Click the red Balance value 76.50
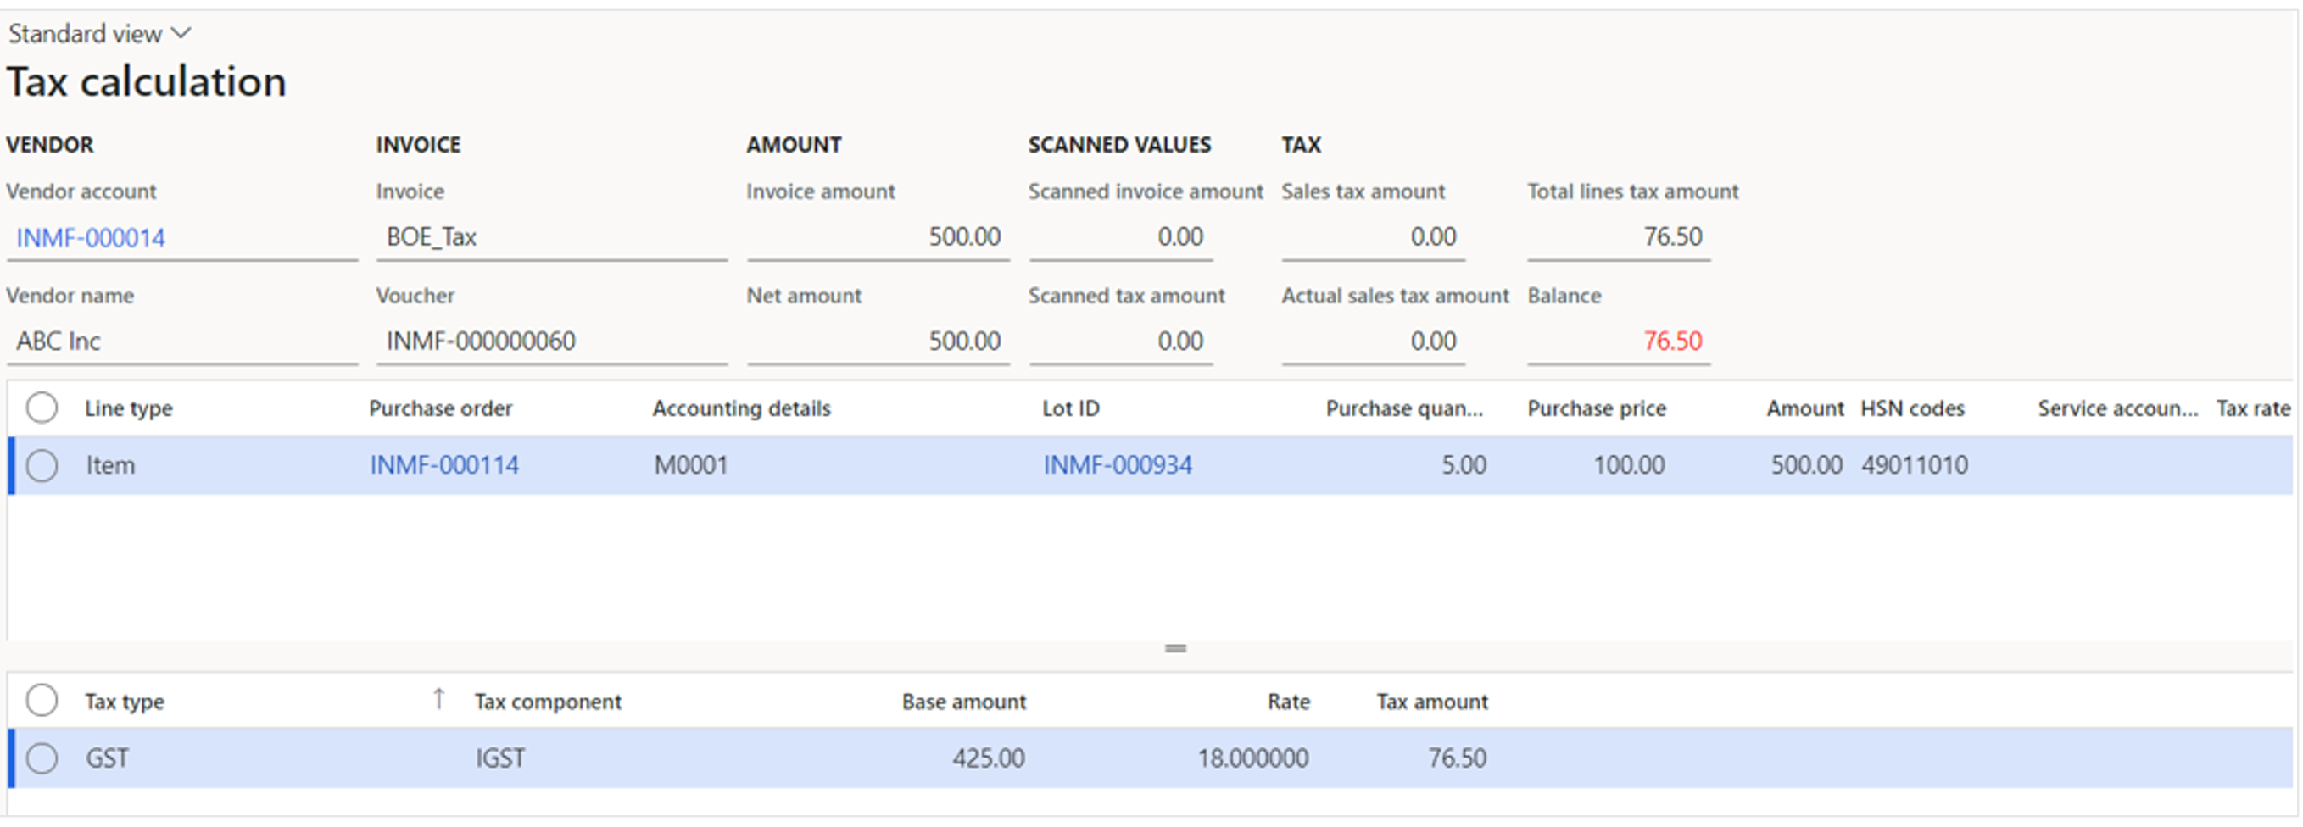Viewport: 2303px width, 827px height. 1673,341
